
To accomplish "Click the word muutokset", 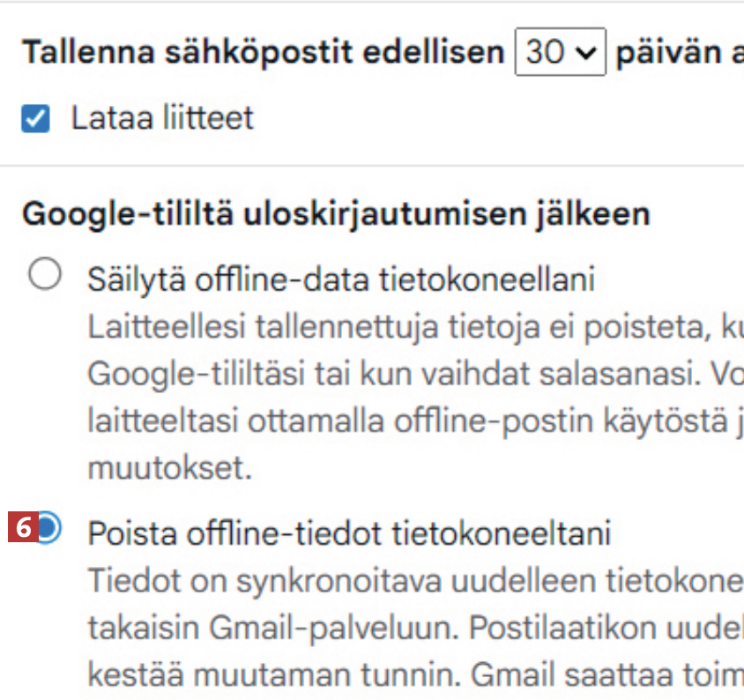I will tap(170, 466).
